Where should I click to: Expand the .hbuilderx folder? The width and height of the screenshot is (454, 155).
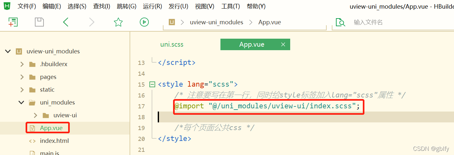coord(22,64)
